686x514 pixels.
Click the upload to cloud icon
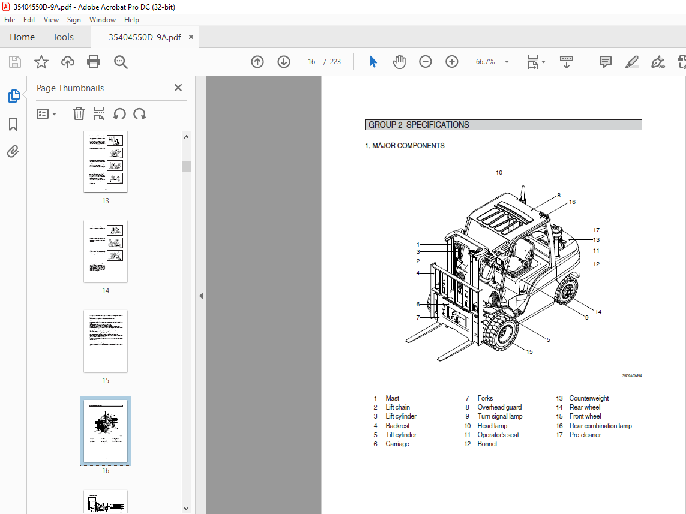pyautogui.click(x=67, y=62)
